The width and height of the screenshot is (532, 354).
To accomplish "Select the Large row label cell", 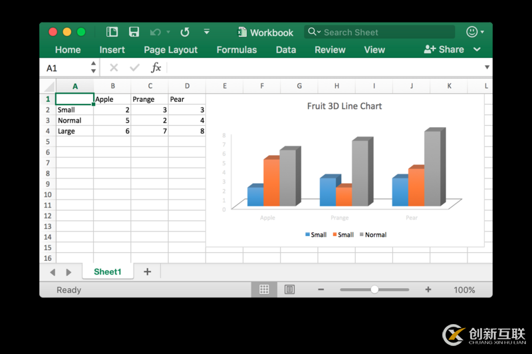I will [x=74, y=131].
